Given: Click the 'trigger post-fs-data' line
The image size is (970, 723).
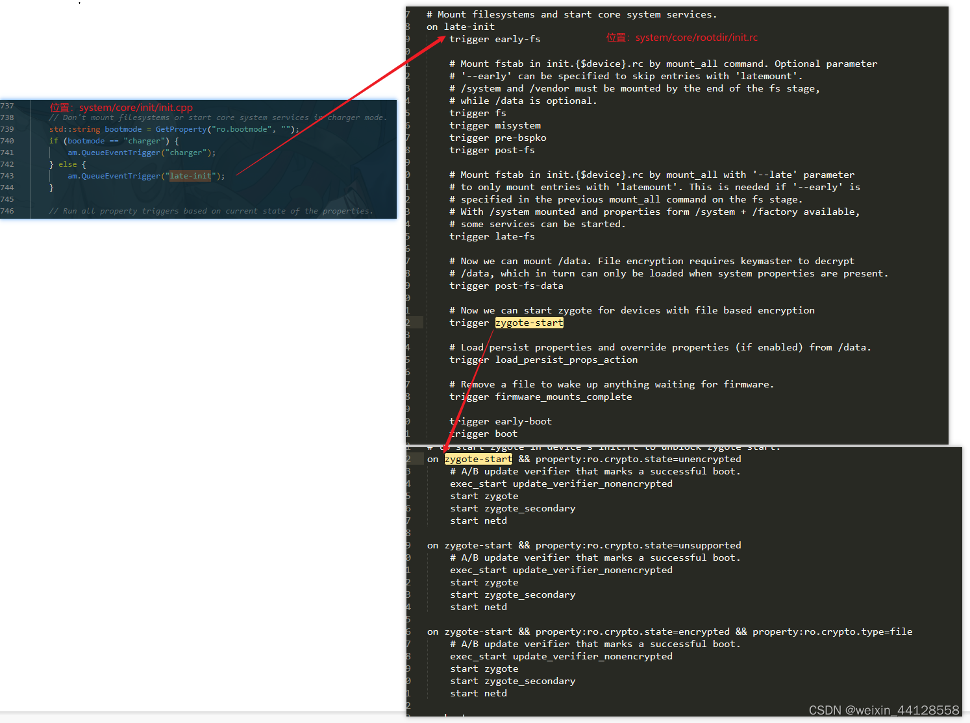Looking at the screenshot, I should [506, 286].
